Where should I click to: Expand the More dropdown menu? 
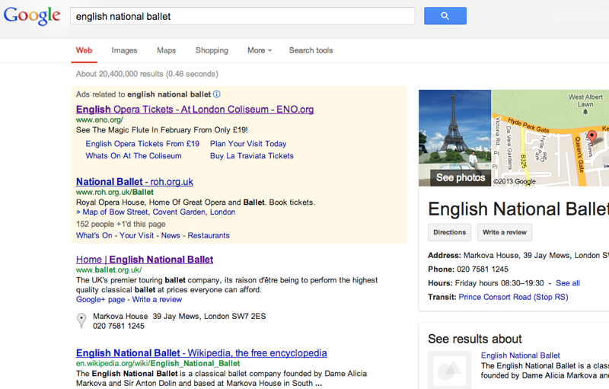260,50
